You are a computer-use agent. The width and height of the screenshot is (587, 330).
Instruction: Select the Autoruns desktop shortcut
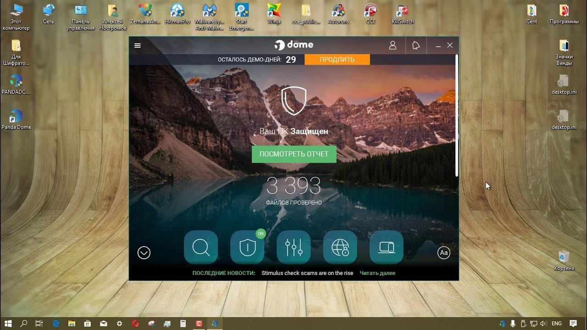point(338,14)
